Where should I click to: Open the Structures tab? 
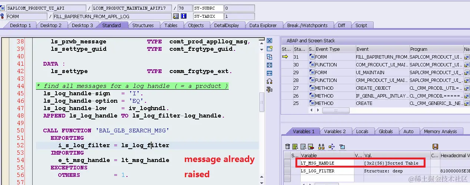[143, 25]
